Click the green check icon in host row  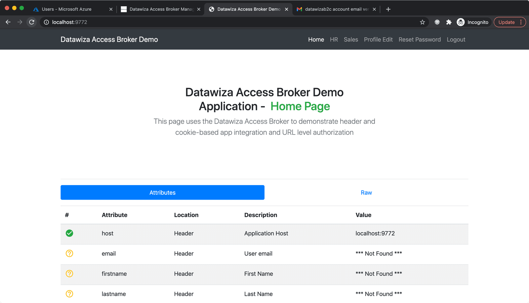[x=69, y=233]
